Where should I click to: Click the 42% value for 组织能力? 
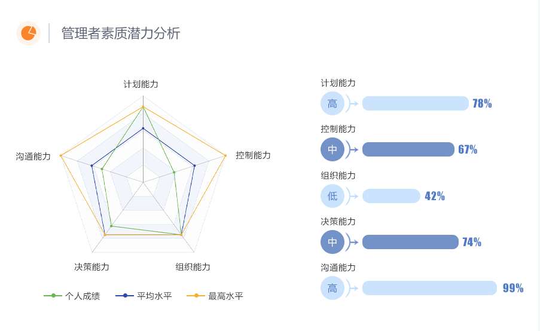point(435,196)
